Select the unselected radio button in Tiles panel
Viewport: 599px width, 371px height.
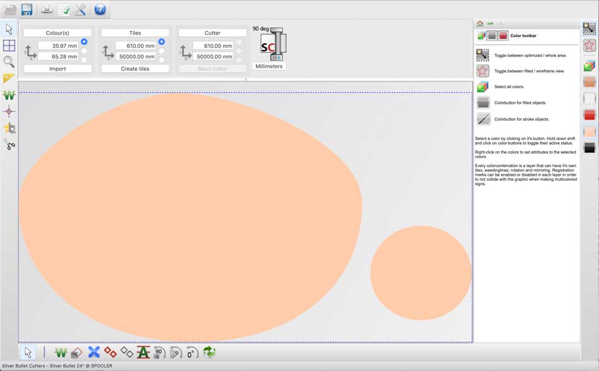pyautogui.click(x=161, y=51)
